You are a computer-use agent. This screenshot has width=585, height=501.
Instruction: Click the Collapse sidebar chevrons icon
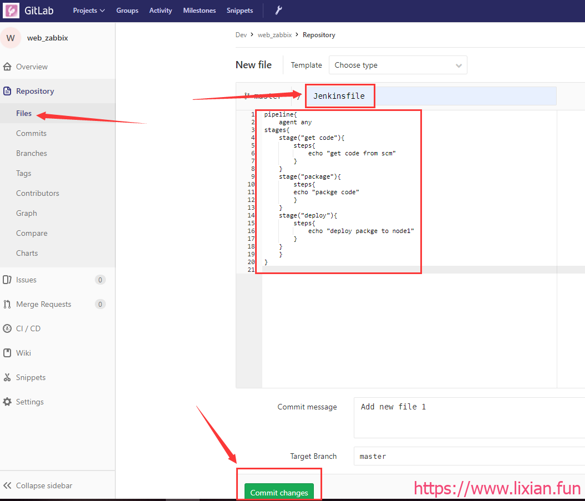pyautogui.click(x=7, y=485)
